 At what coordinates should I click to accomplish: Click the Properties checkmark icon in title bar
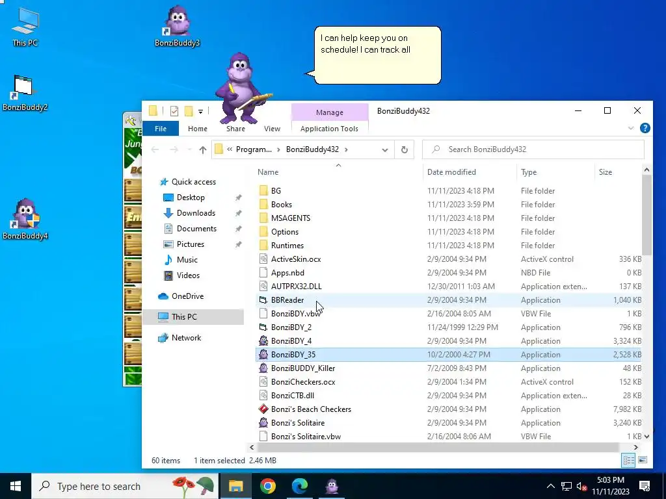tap(174, 111)
